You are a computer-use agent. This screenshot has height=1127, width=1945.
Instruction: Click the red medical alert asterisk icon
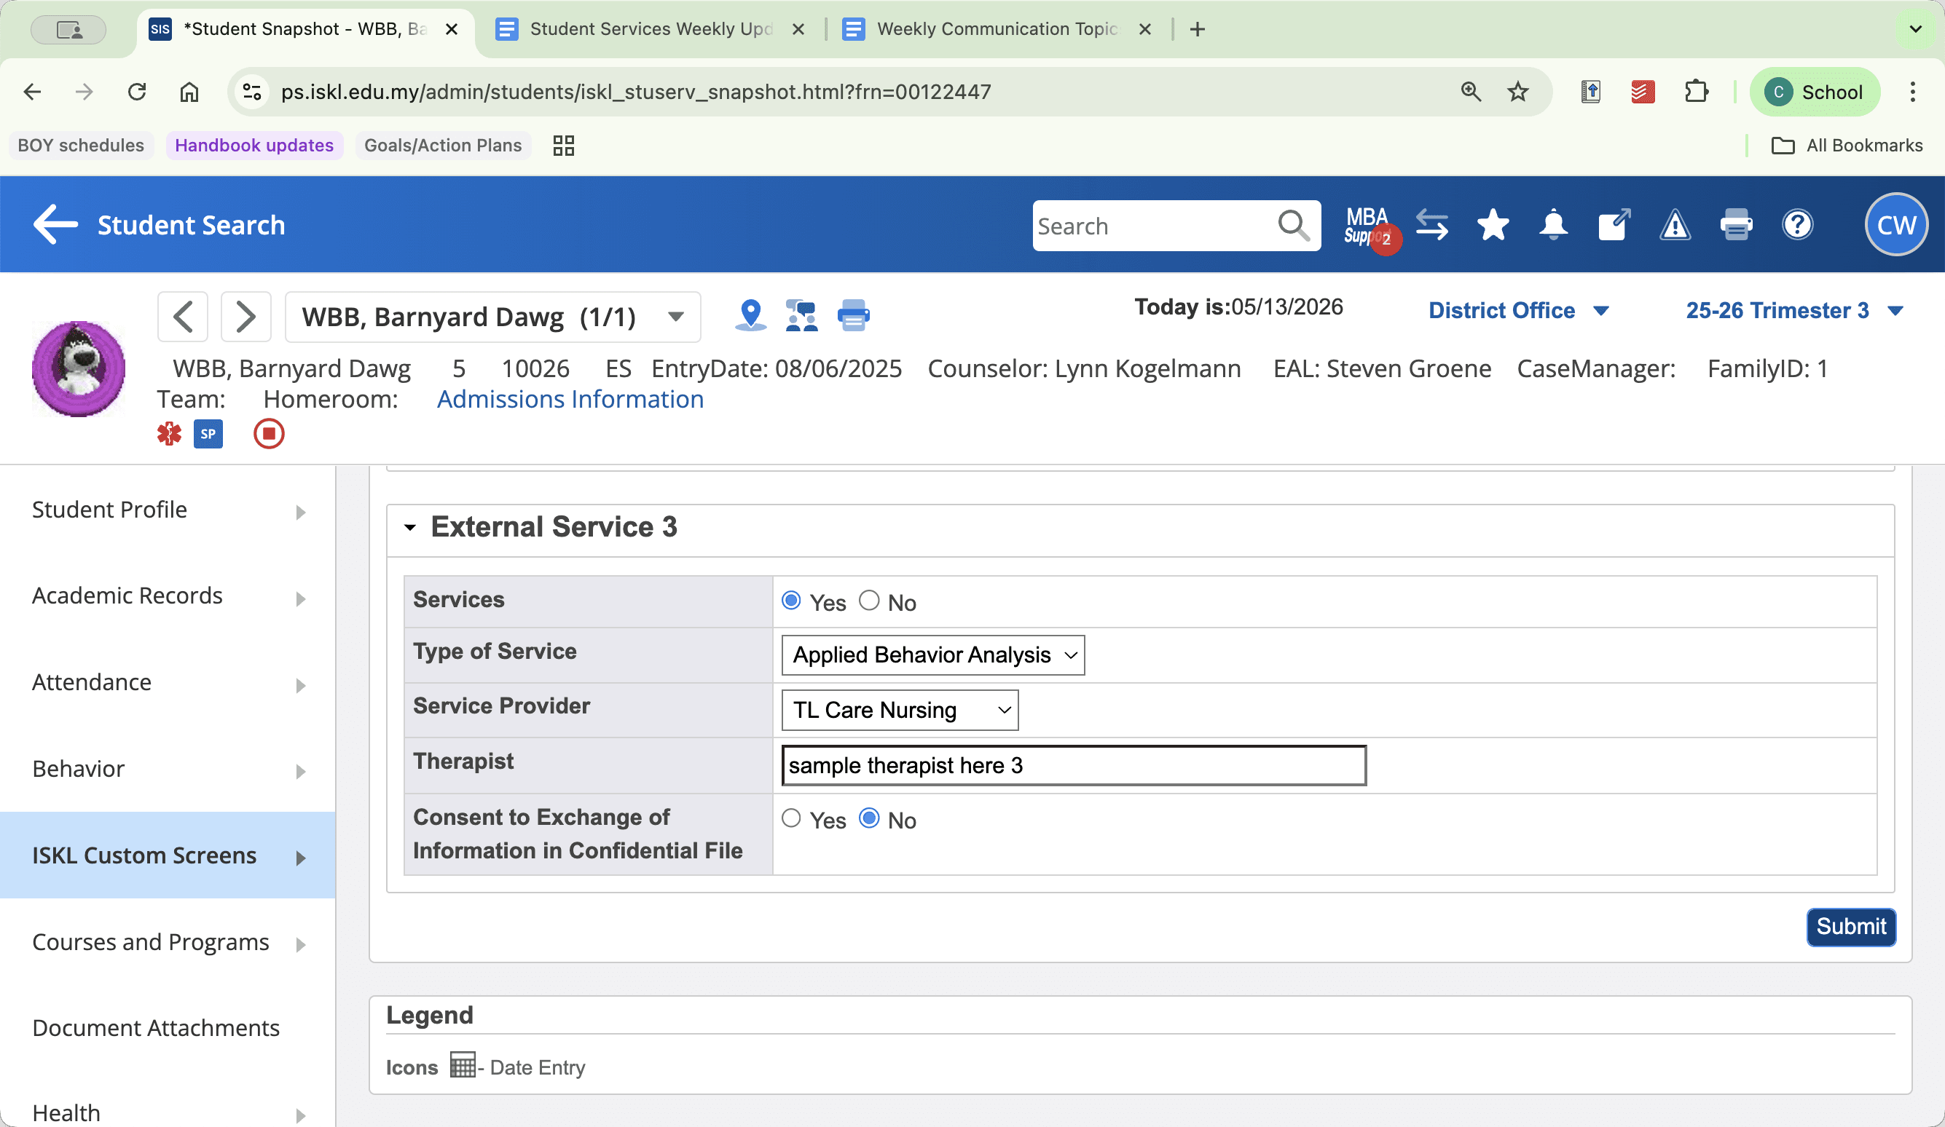(169, 433)
